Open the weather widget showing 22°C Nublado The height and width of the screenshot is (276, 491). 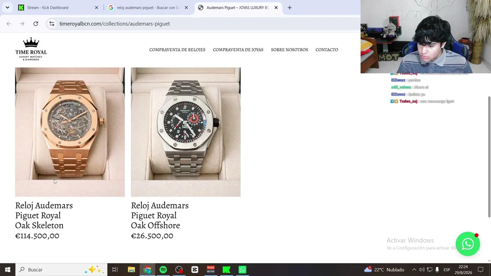[384, 269]
